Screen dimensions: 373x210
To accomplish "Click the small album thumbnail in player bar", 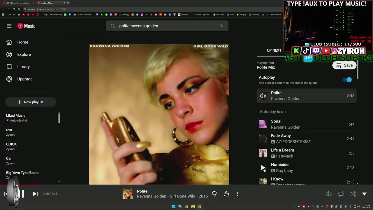I will 128,194.
